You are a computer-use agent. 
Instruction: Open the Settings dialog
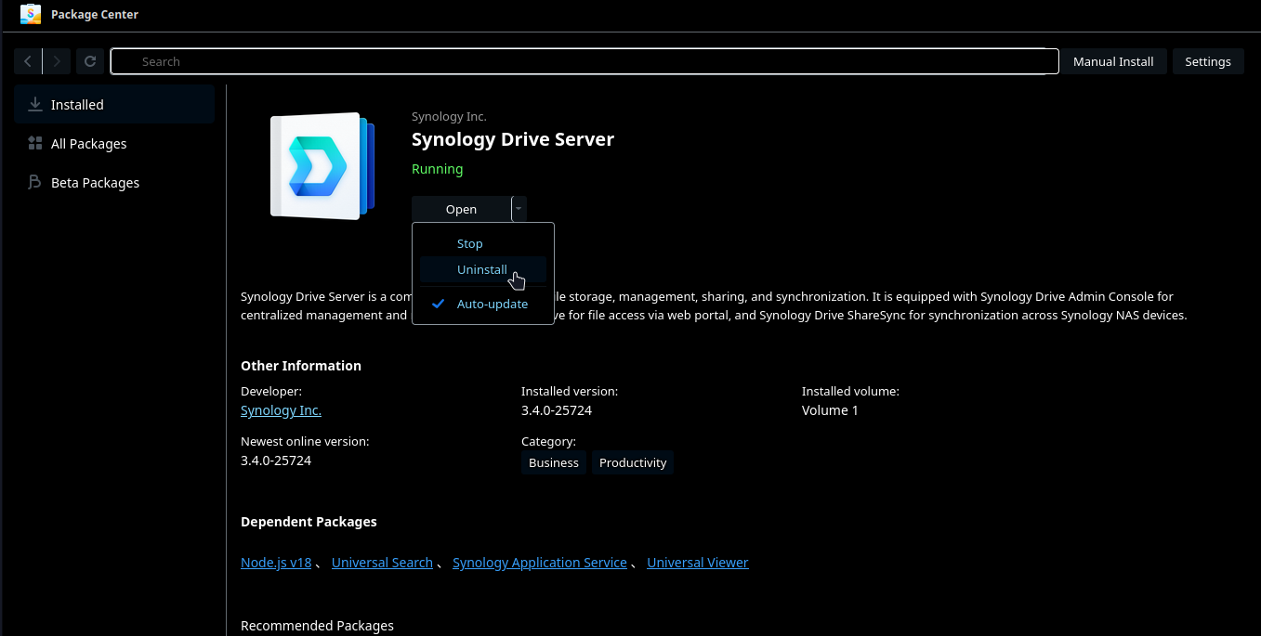click(x=1207, y=60)
